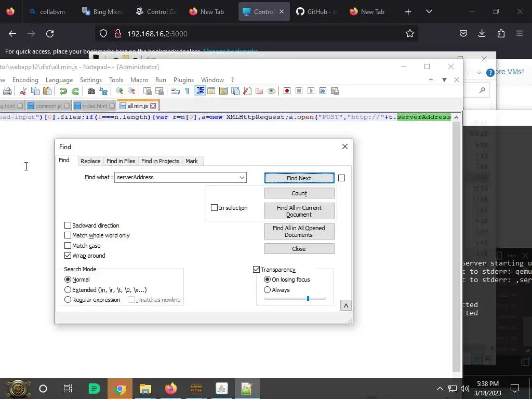This screenshot has width=532, height=399.
Task: Open Find via binoculars toolbar icon
Action: [91, 91]
